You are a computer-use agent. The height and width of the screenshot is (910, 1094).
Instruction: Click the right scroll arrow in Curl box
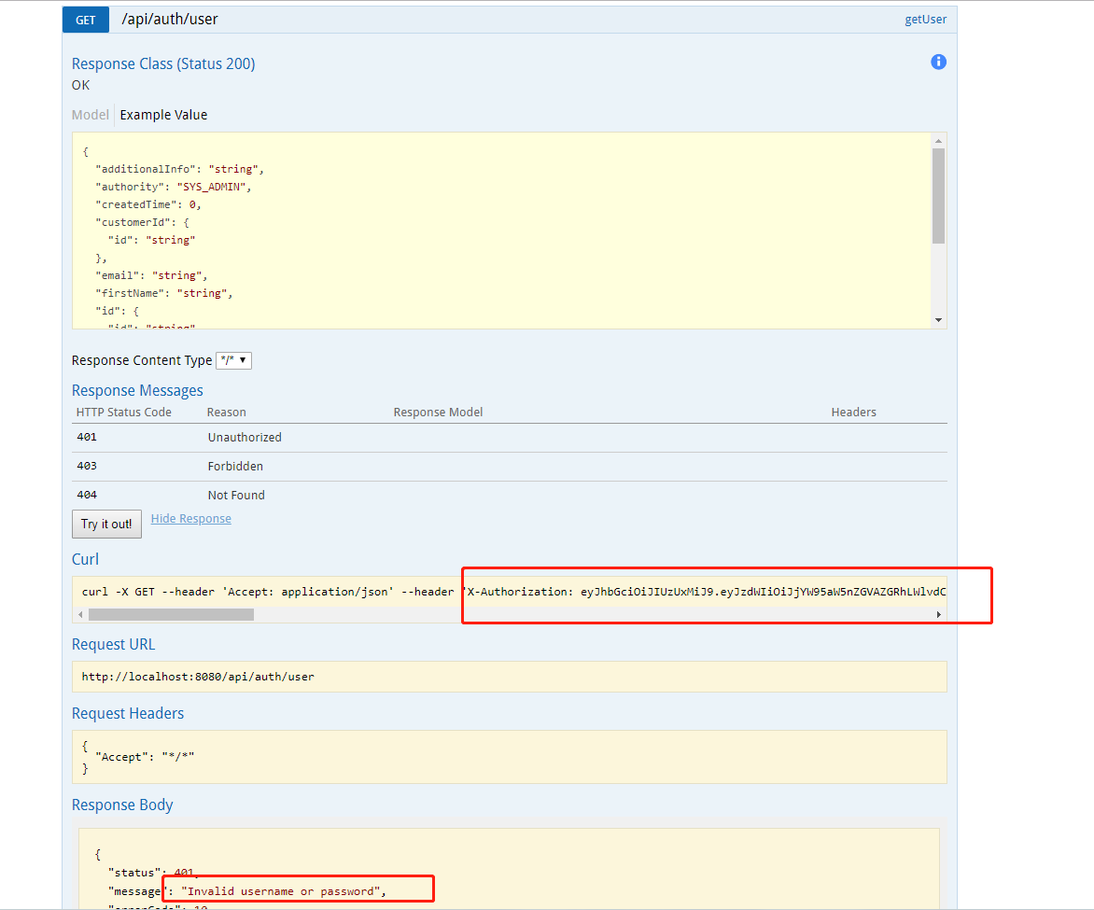pyautogui.click(x=939, y=614)
